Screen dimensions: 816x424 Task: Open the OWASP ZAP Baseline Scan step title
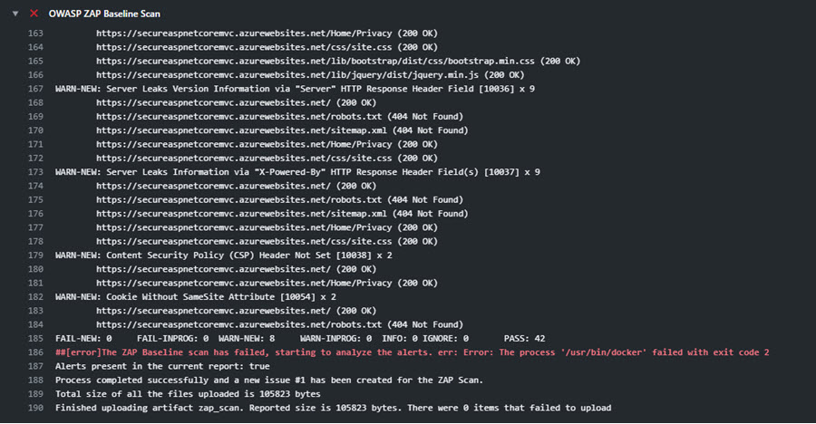[x=104, y=14]
